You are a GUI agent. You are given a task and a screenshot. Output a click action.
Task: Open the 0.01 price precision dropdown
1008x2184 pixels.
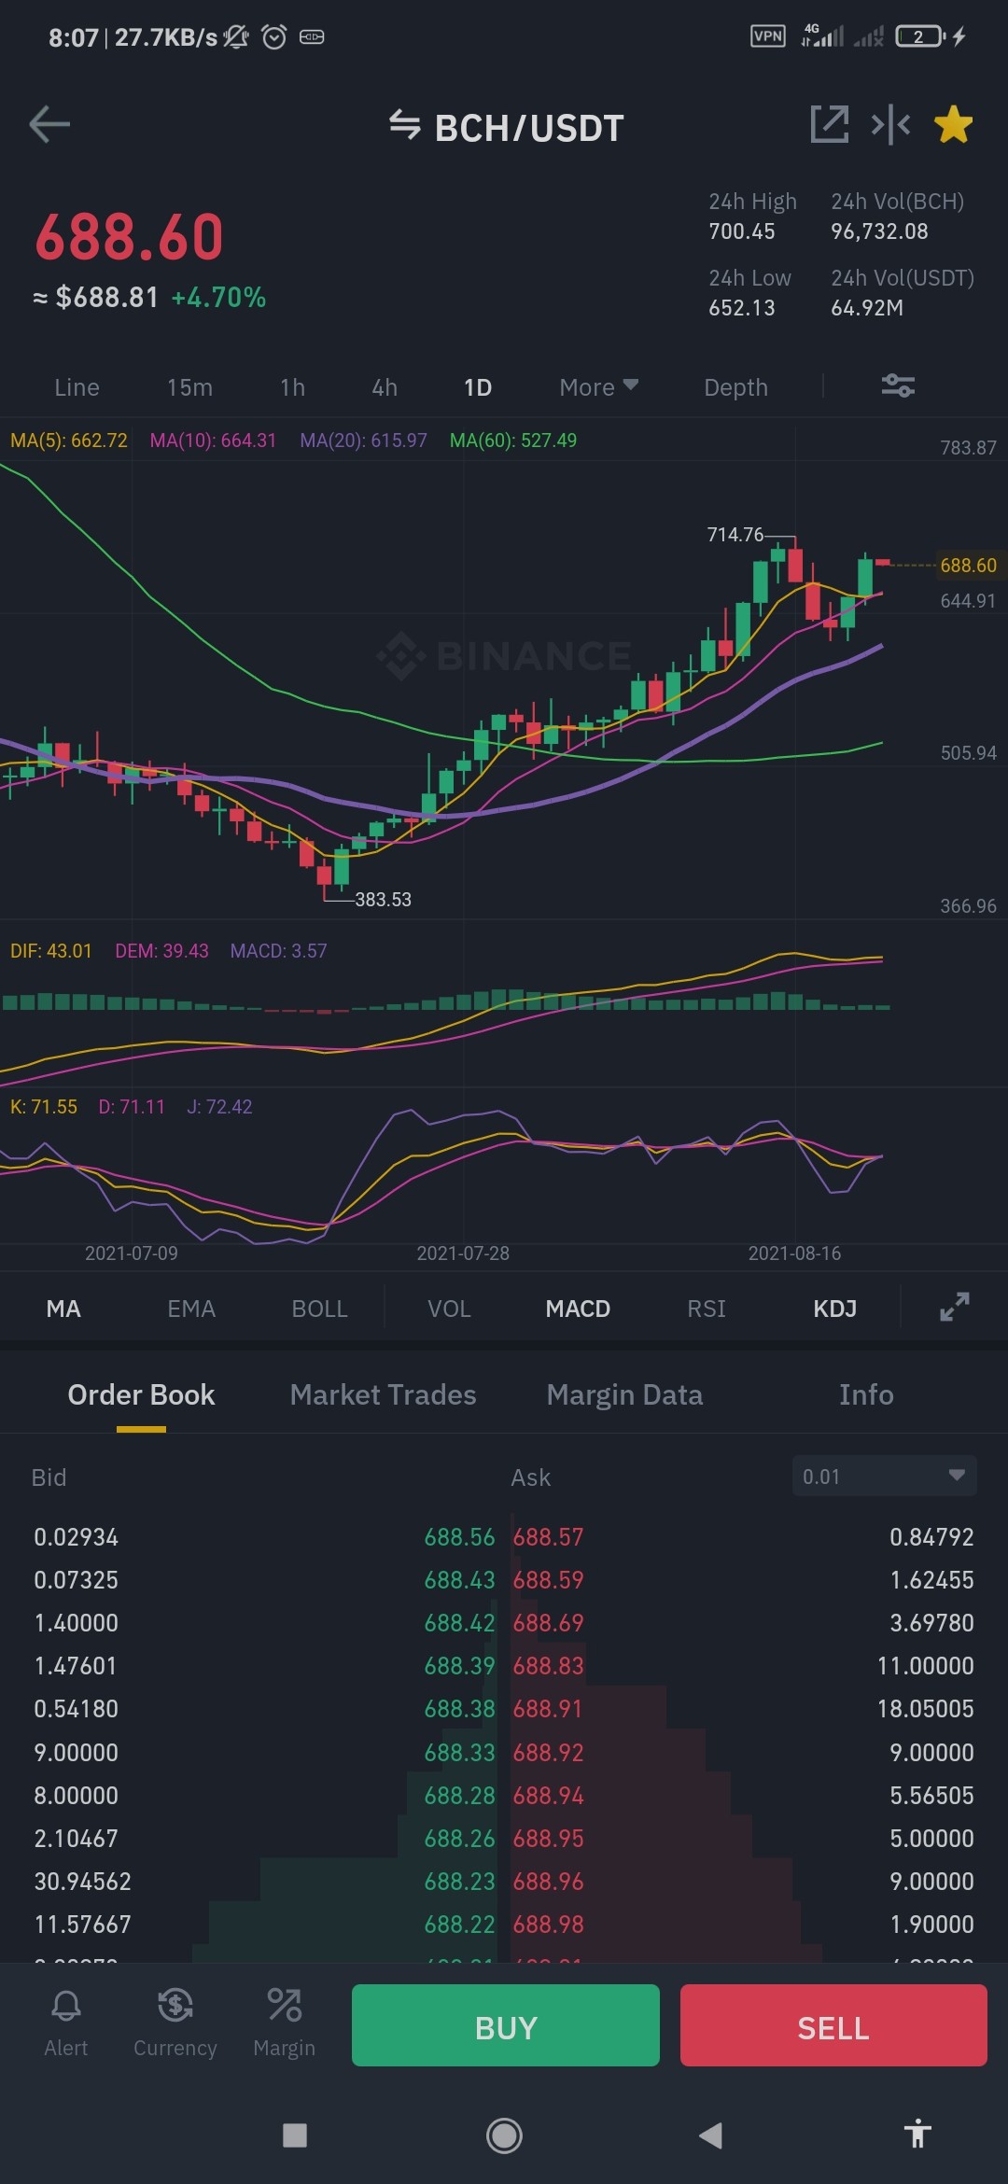click(x=884, y=1476)
